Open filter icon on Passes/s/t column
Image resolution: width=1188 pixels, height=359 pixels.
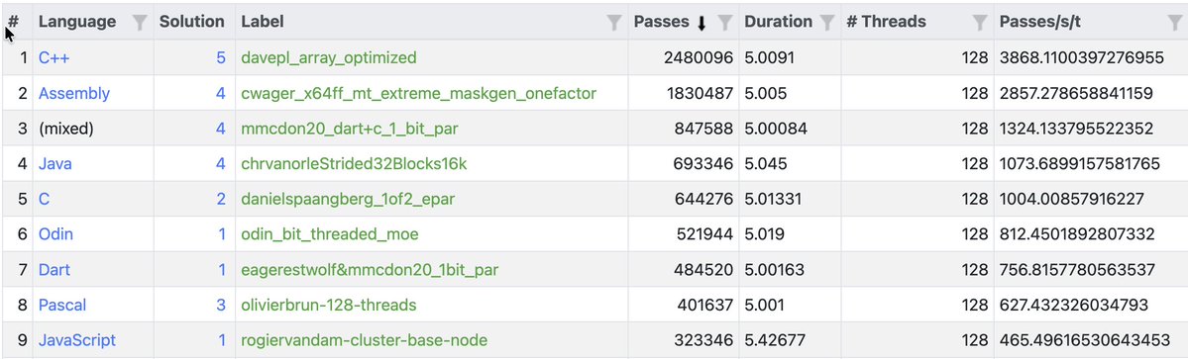point(1174,23)
